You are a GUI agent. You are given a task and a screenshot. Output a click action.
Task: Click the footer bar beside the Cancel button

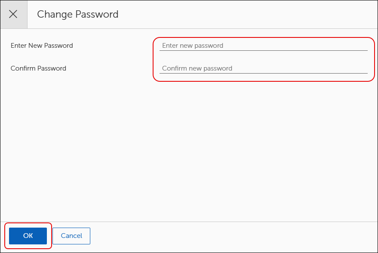click(x=234, y=237)
